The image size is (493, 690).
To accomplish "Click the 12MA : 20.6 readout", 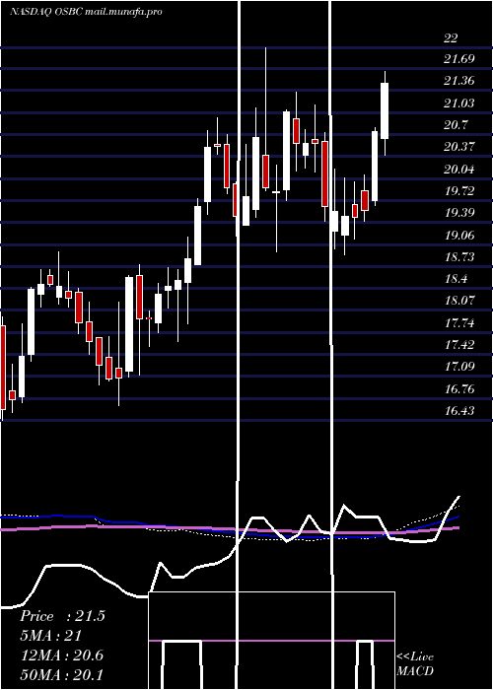I will click(61, 655).
